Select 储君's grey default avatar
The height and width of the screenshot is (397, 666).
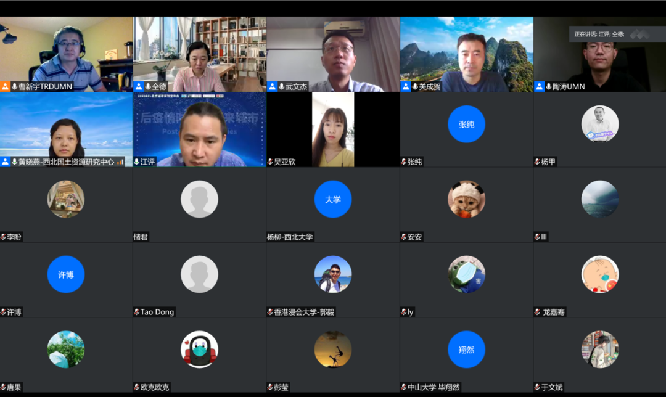pyautogui.click(x=199, y=199)
